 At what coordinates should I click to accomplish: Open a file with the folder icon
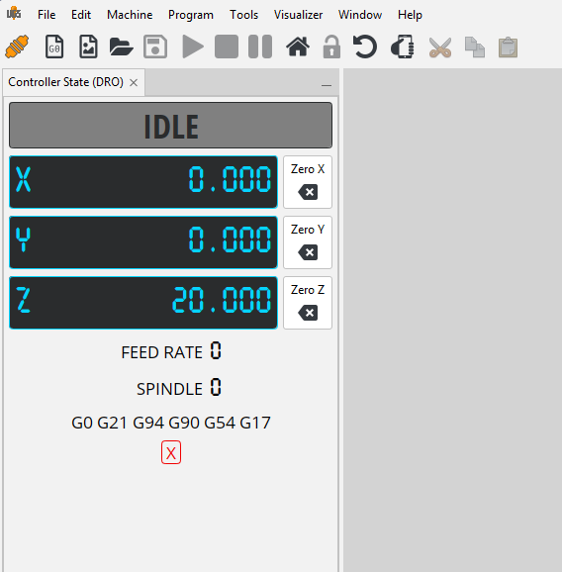tap(121, 47)
